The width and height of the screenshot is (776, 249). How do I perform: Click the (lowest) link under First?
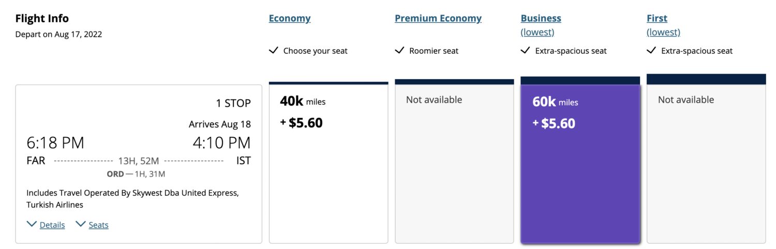coord(663,32)
